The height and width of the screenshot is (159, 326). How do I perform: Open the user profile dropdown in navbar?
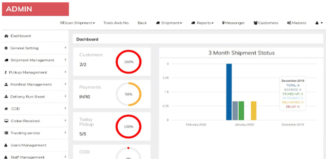click(318, 23)
